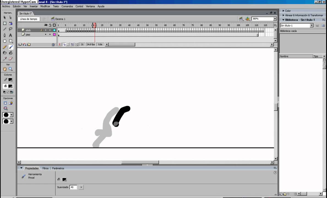This screenshot has width=327, height=198.
Task: Enable Onion Skin button in timeline
Action: 64,44
